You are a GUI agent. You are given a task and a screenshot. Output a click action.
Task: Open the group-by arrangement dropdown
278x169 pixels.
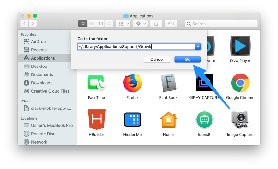click(123, 24)
